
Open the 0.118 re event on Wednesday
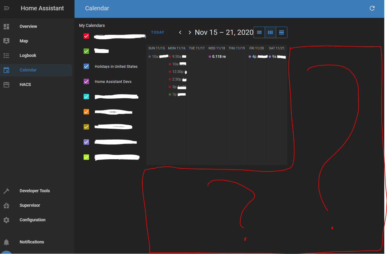click(x=217, y=57)
